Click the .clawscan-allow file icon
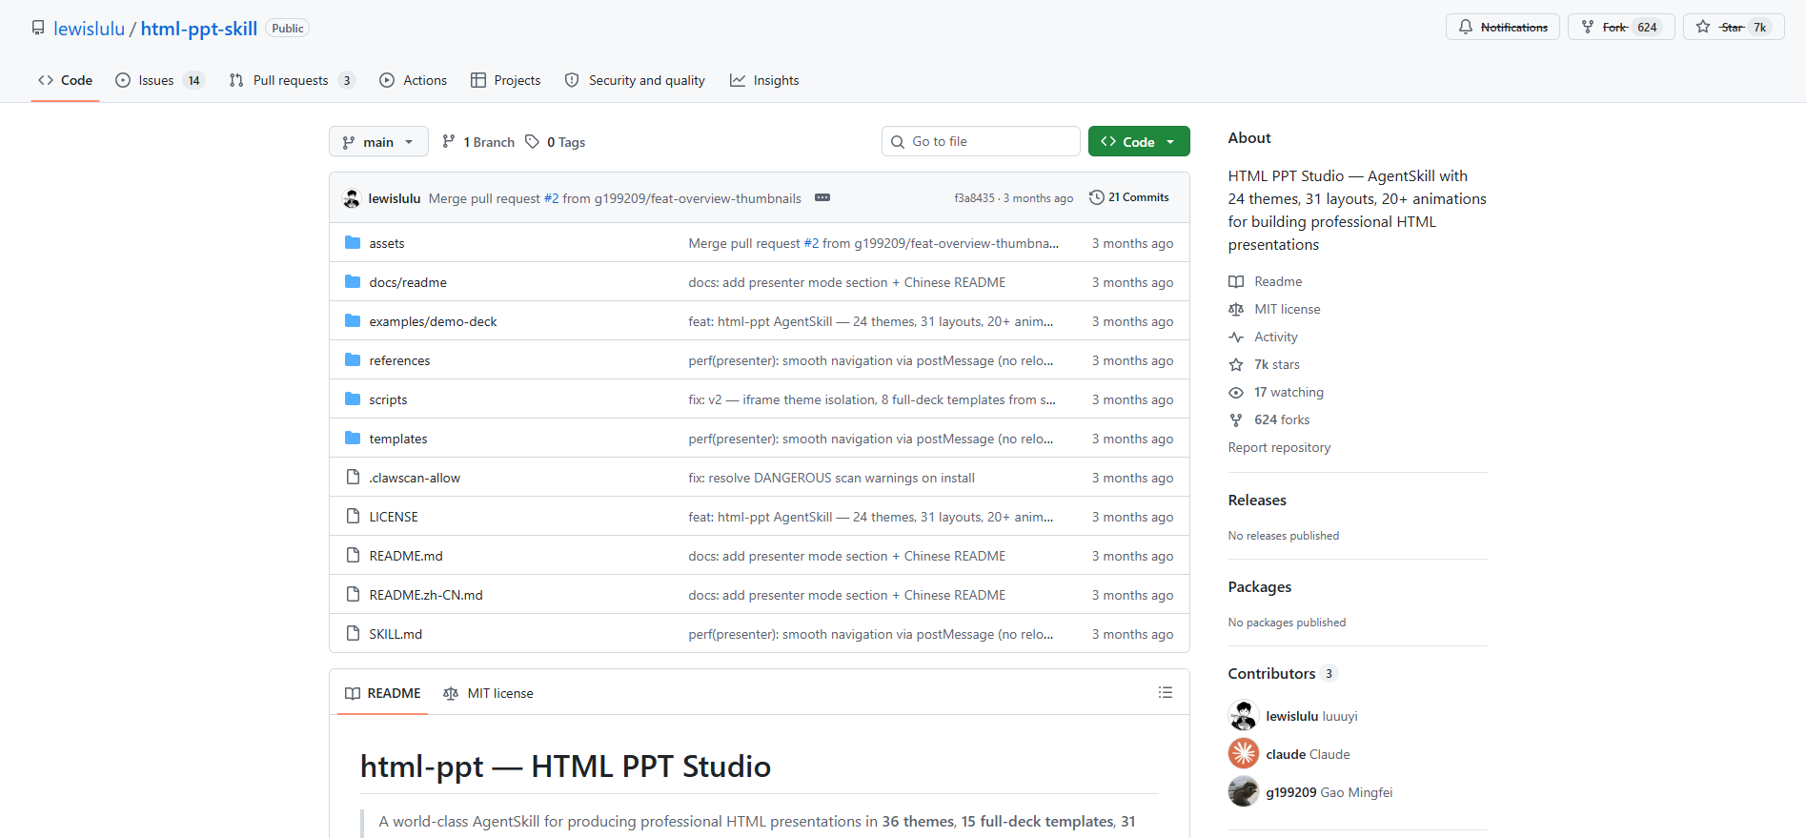The image size is (1806, 838). 353,477
